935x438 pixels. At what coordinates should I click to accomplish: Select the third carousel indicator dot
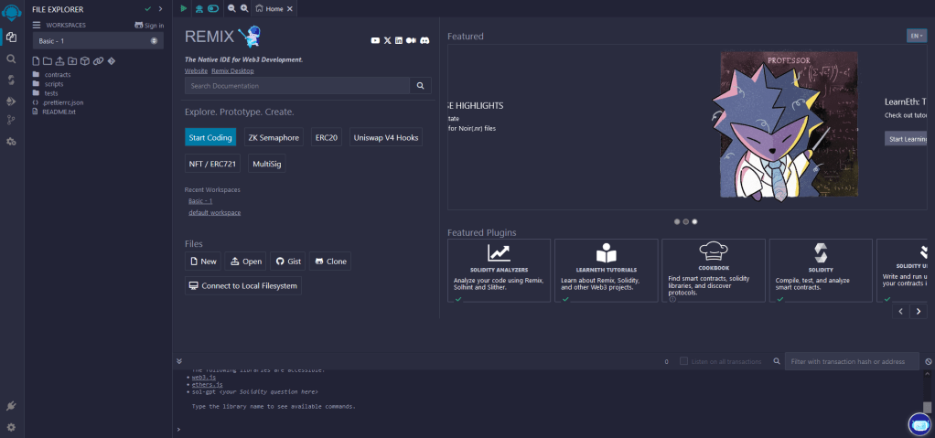[x=694, y=221]
